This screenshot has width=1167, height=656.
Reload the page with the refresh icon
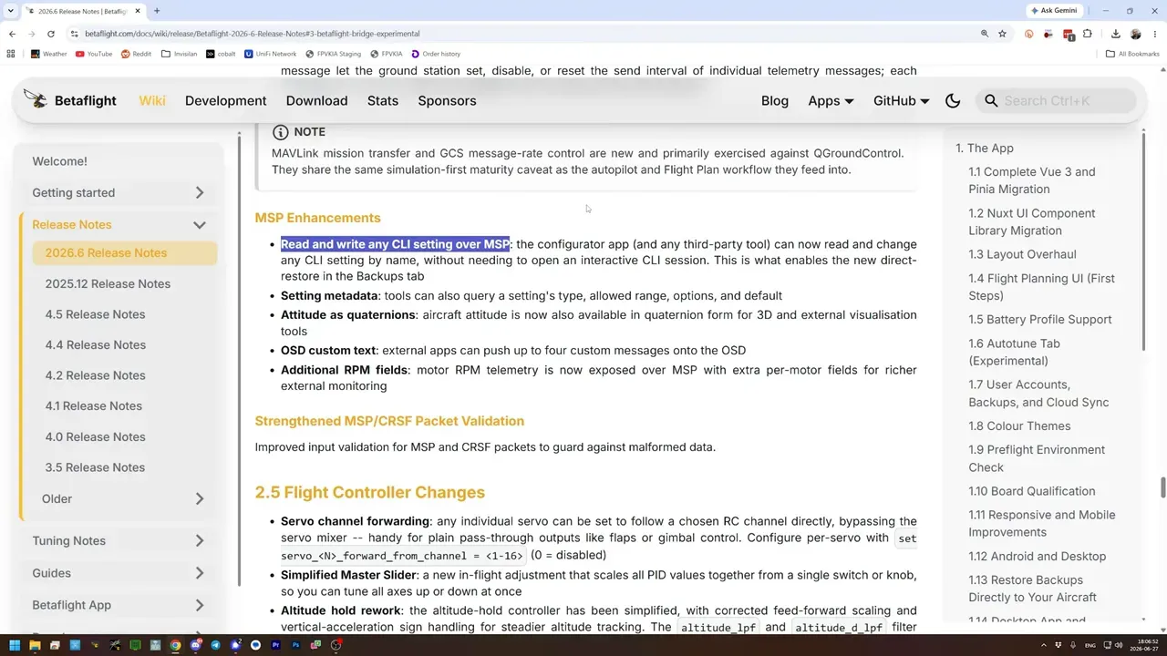tap(52, 34)
